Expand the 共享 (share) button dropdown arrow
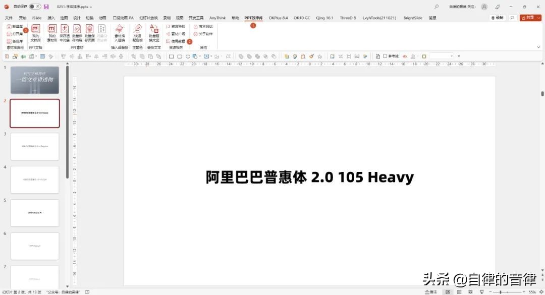 (x=539, y=18)
